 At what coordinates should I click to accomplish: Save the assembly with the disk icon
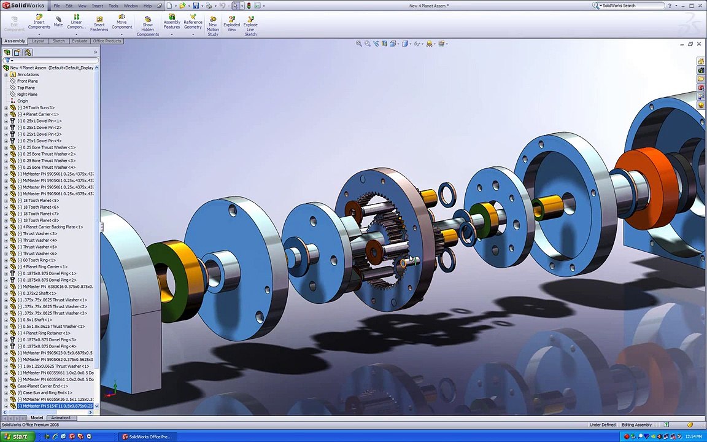196,6
